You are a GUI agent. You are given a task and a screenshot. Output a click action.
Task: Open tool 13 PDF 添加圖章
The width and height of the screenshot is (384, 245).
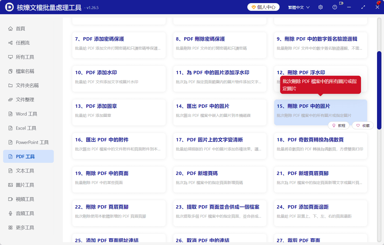click(119, 112)
